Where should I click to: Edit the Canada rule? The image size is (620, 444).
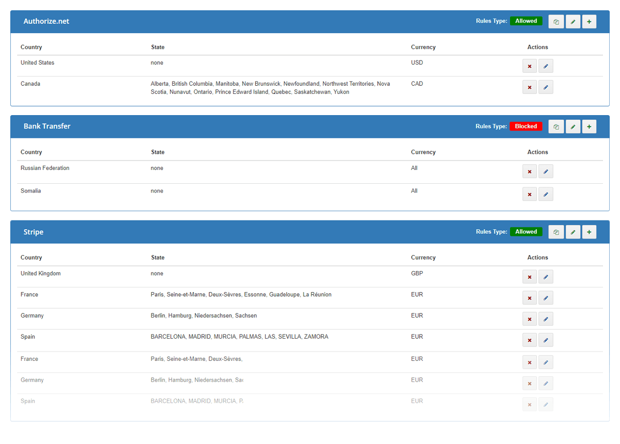[546, 87]
